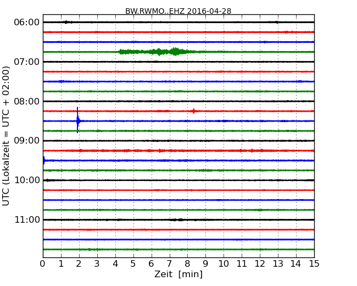
Task: Select the 07:00 time label
Action: tap(27, 62)
